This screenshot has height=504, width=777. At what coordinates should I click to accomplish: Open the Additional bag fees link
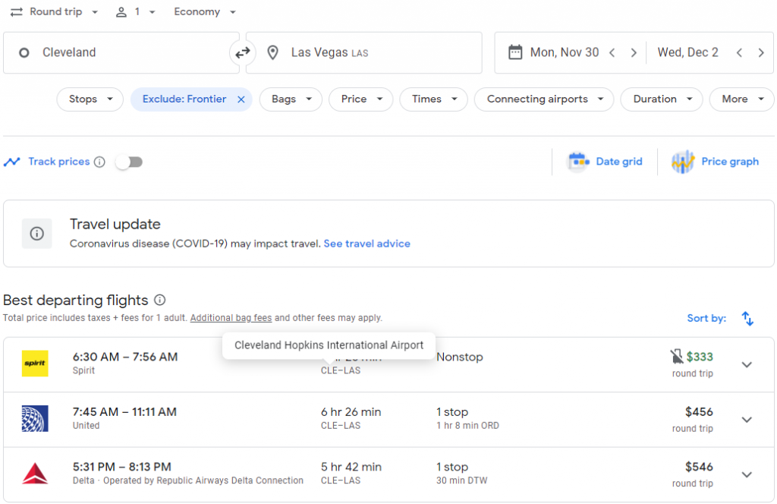click(x=231, y=318)
